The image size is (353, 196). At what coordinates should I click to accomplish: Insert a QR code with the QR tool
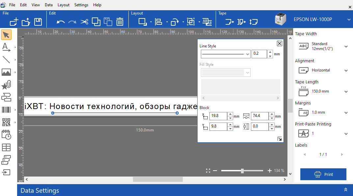6,123
